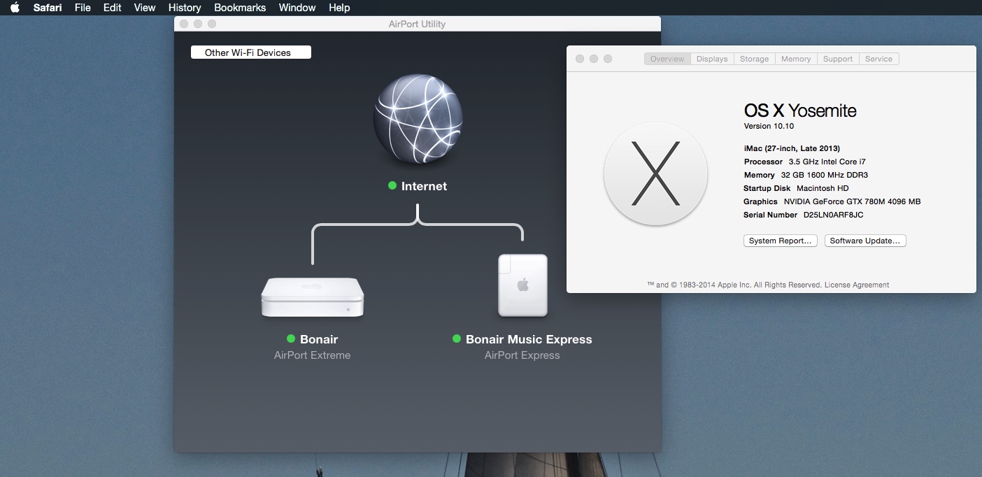Image resolution: width=982 pixels, height=477 pixels.
Task: Click the Internet label
Action: tap(424, 186)
